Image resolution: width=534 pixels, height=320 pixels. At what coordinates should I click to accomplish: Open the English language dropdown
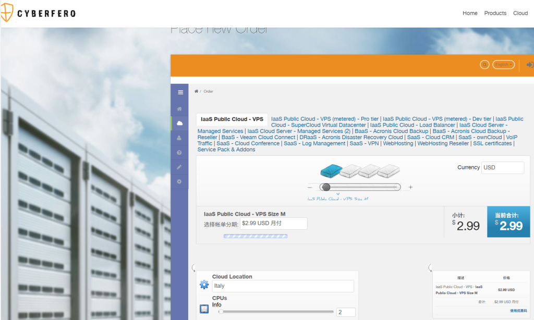(x=503, y=65)
